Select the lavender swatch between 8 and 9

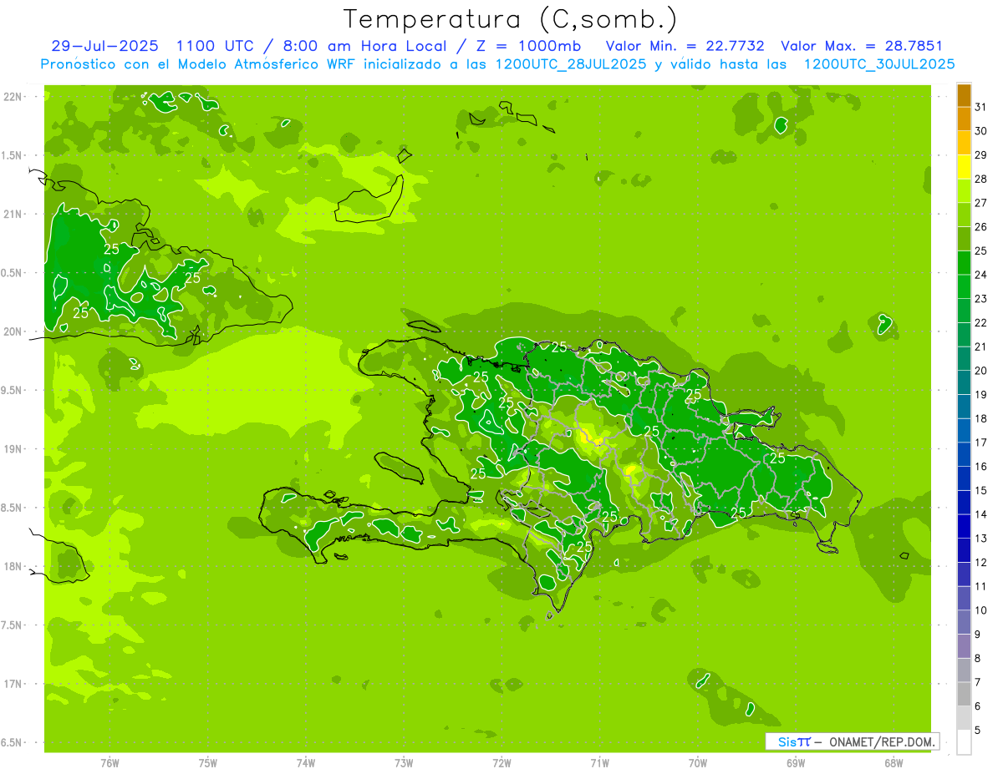pos(964,646)
